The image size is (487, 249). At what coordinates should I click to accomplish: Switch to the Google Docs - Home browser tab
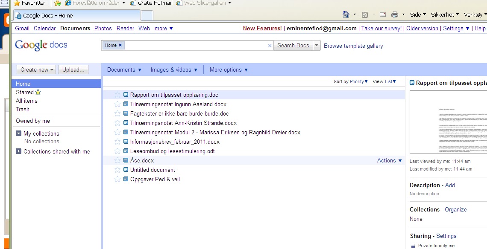tap(76, 15)
